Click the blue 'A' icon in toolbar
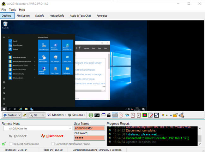This screenshot has height=152, width=205. point(171,115)
